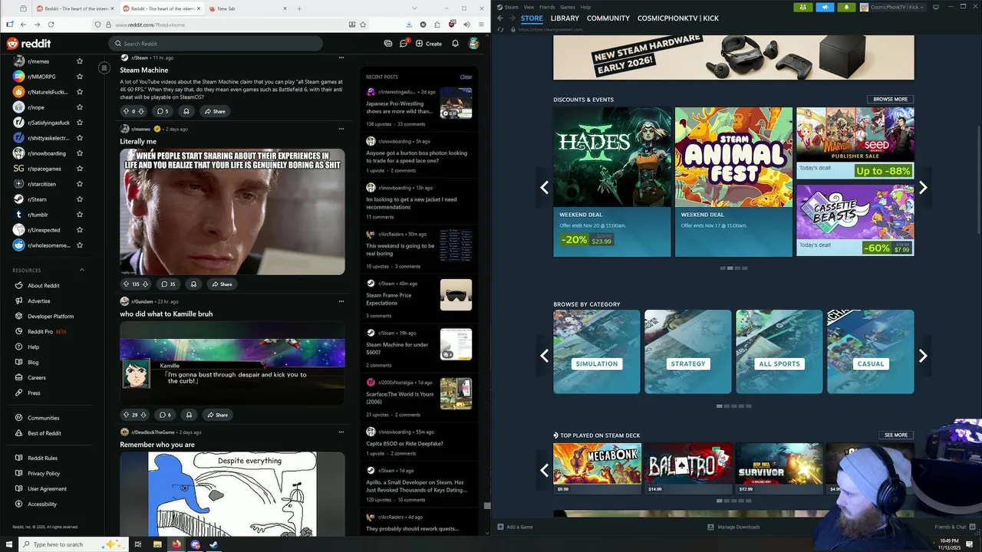Click the Steam friends green button
This screenshot has height=552, width=982.
[803, 7]
